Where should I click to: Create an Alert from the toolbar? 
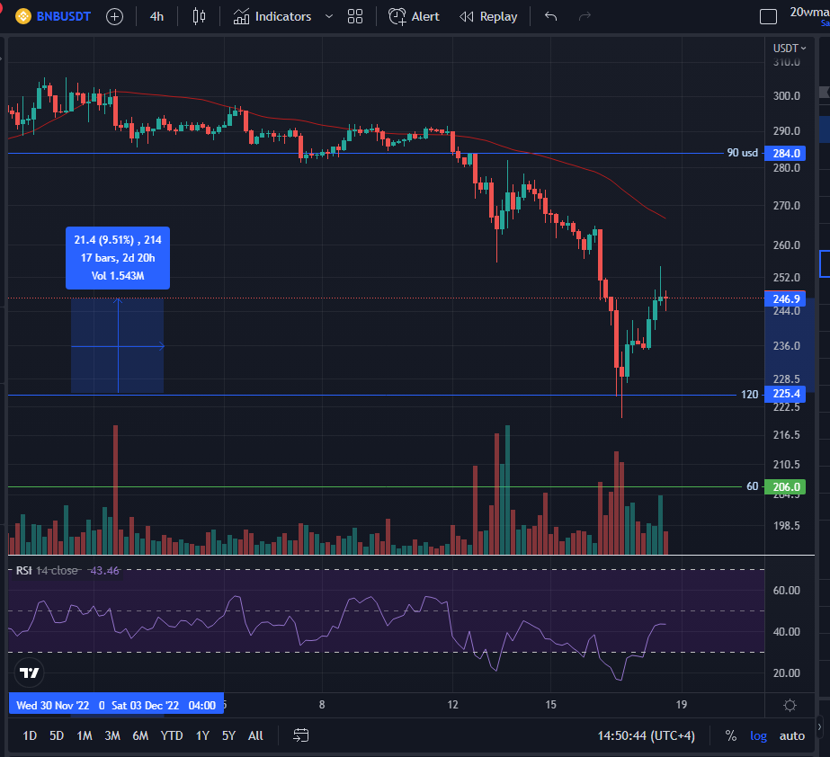click(x=414, y=16)
